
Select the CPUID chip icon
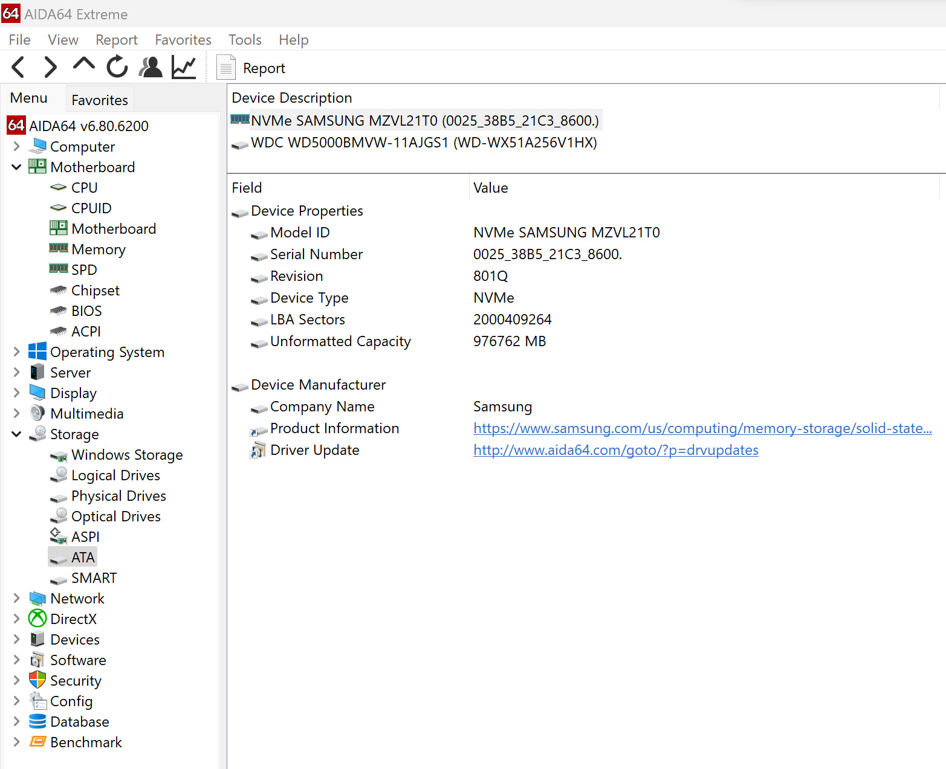pos(59,208)
